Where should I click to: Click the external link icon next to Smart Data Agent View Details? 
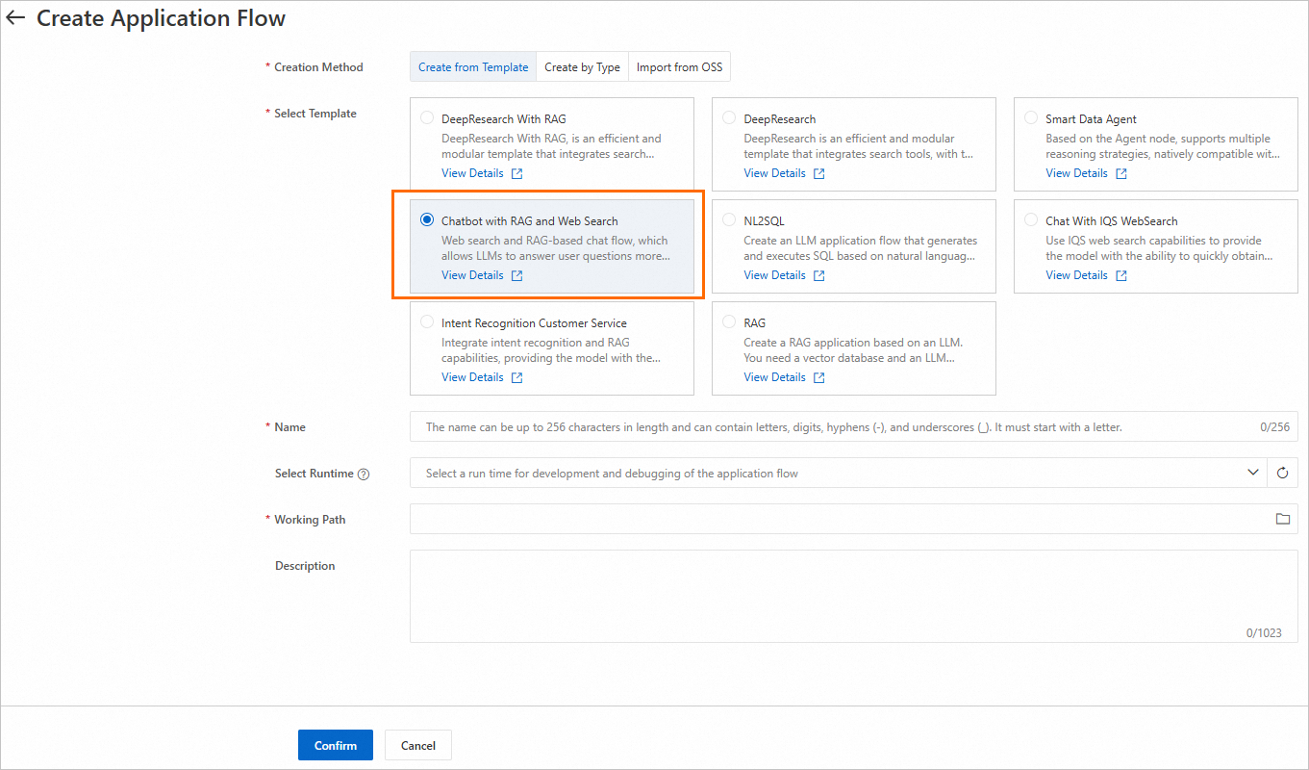[1120, 172]
